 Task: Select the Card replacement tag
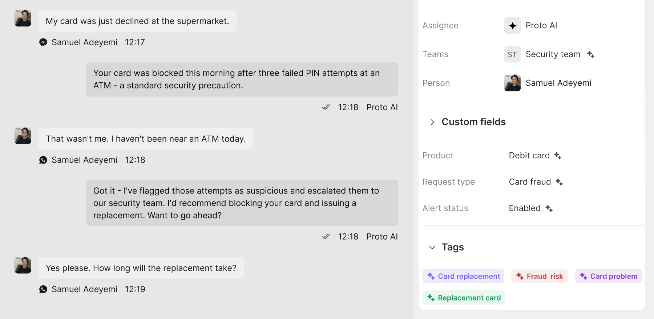coord(463,276)
